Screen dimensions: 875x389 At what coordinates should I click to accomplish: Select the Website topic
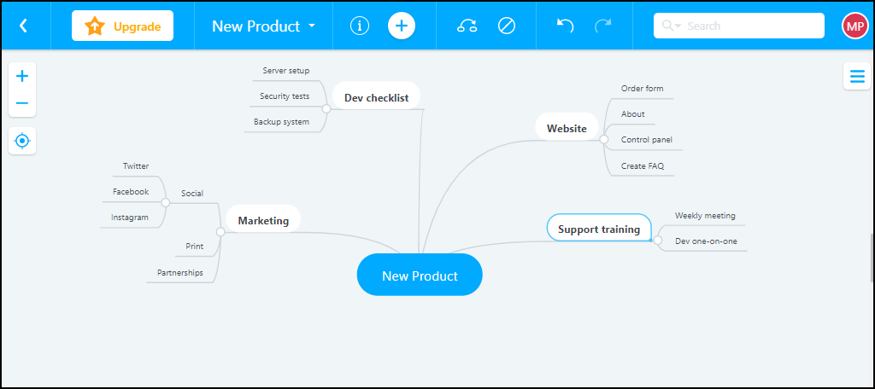(567, 129)
